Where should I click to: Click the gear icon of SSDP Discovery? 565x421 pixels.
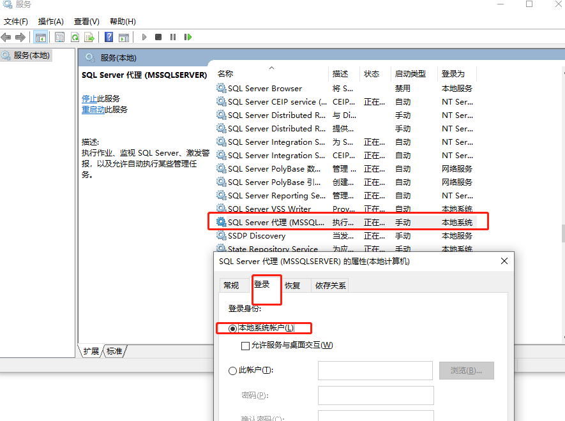tap(221, 235)
